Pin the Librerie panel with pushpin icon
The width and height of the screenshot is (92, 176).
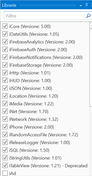[87, 5]
